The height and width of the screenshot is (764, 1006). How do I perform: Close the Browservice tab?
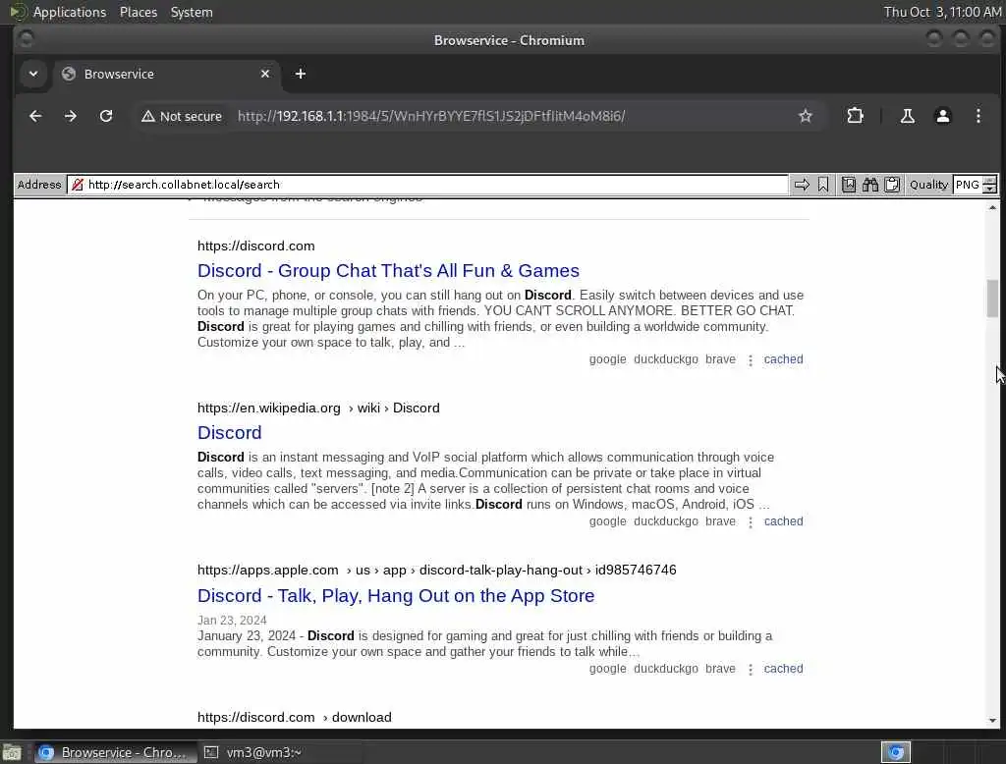(265, 74)
